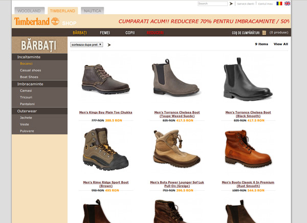Screen dimensions: 307x223
Task: Select Pantaloni in the sidebar
Action: pos(27,104)
